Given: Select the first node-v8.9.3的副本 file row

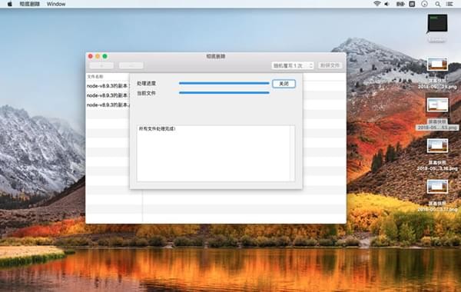Looking at the screenshot, I should click(x=108, y=86).
